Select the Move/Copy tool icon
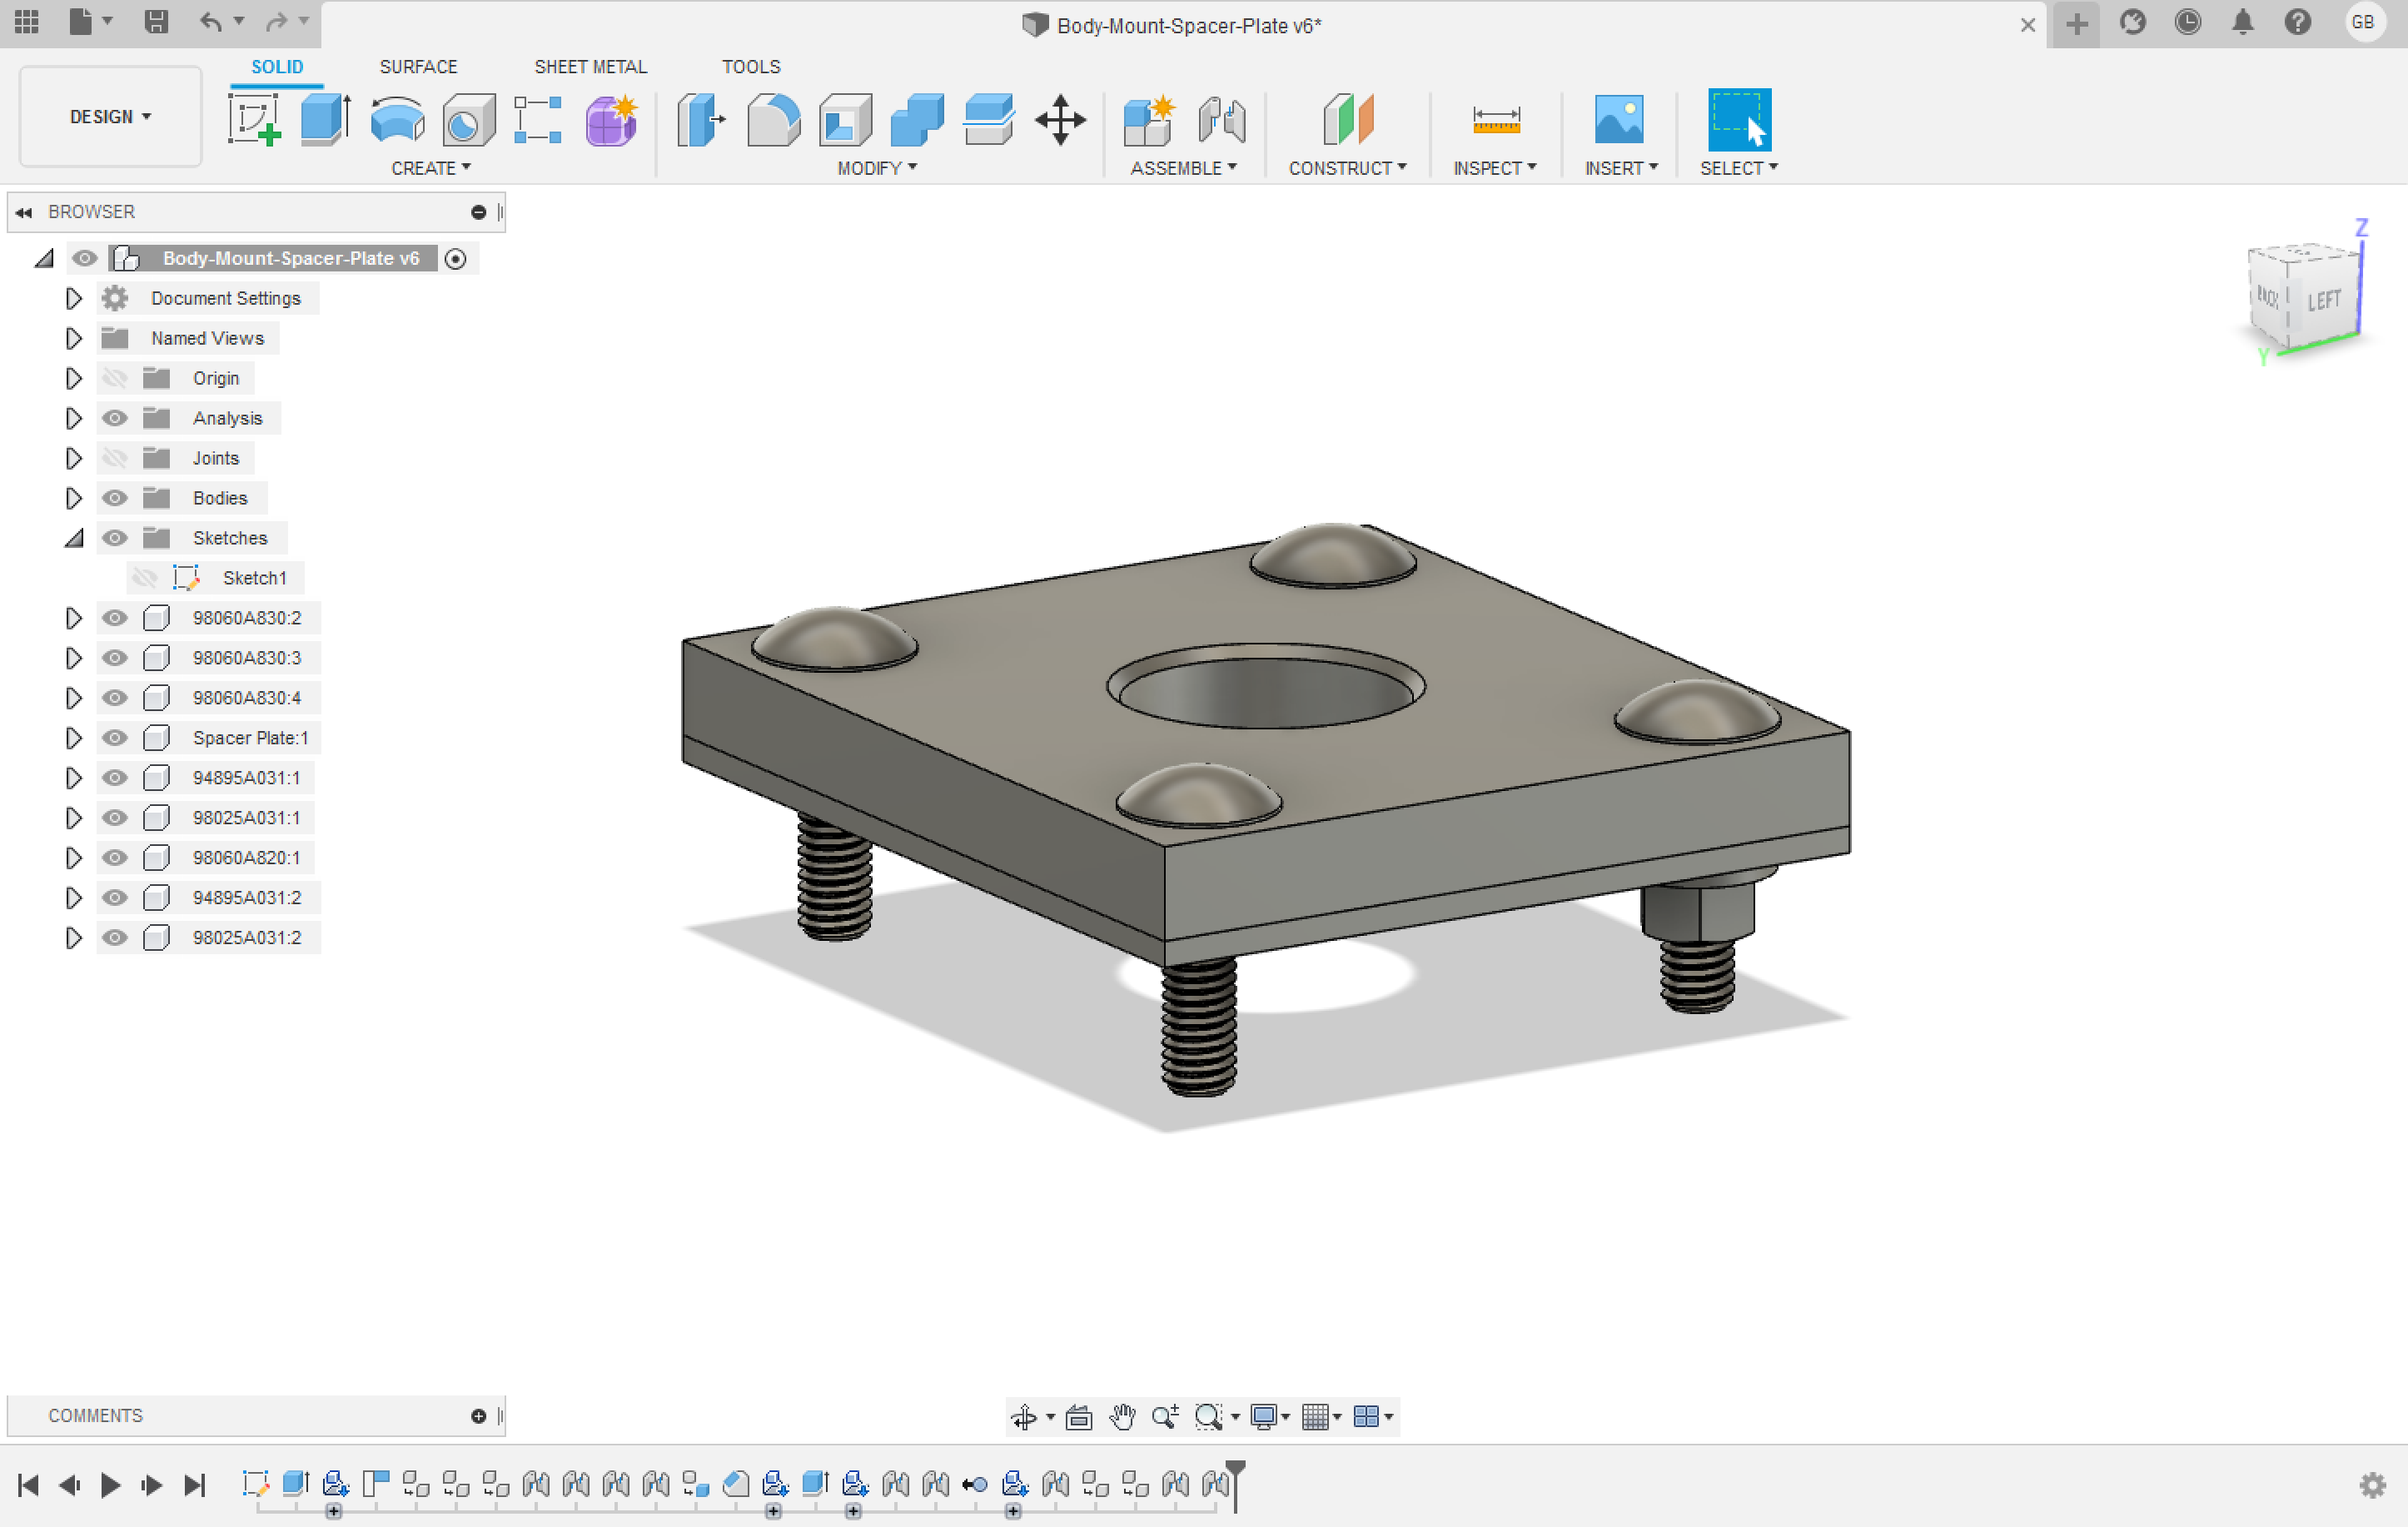The image size is (2408, 1527). (1060, 125)
